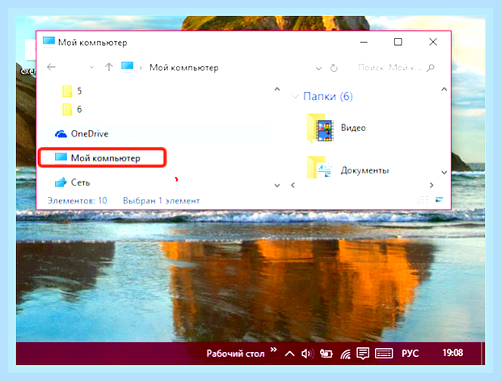
Task: Click the window title computer icon
Action: [x=48, y=42]
